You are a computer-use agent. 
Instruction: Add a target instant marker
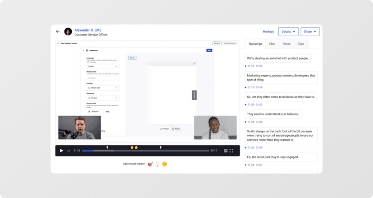click(x=150, y=164)
